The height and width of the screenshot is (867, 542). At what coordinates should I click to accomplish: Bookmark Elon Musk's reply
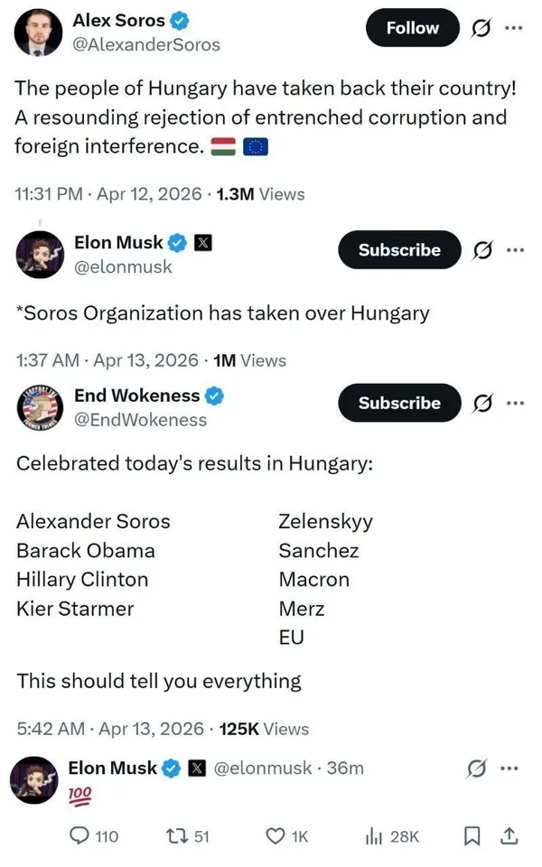pos(472,836)
